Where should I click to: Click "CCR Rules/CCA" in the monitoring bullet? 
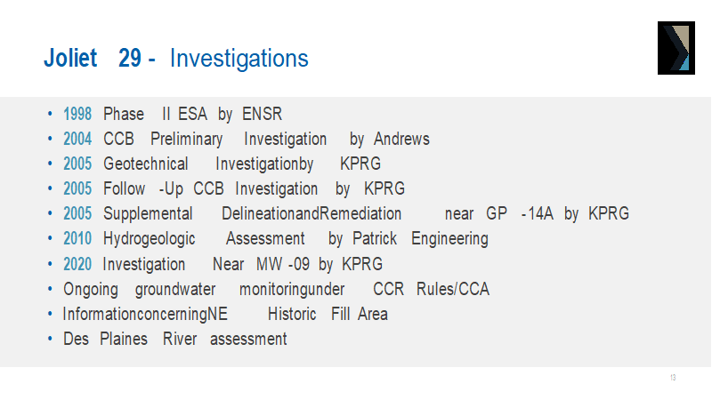pos(431,289)
